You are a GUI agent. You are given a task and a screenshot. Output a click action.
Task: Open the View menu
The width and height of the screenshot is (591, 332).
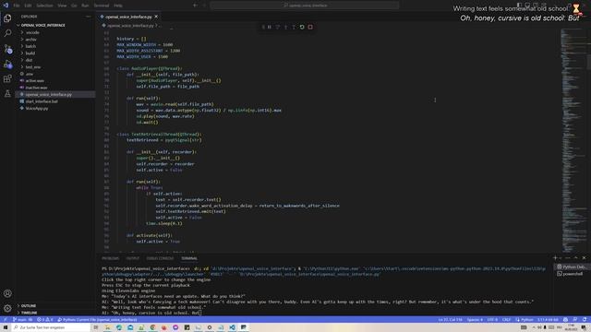click(x=62, y=6)
